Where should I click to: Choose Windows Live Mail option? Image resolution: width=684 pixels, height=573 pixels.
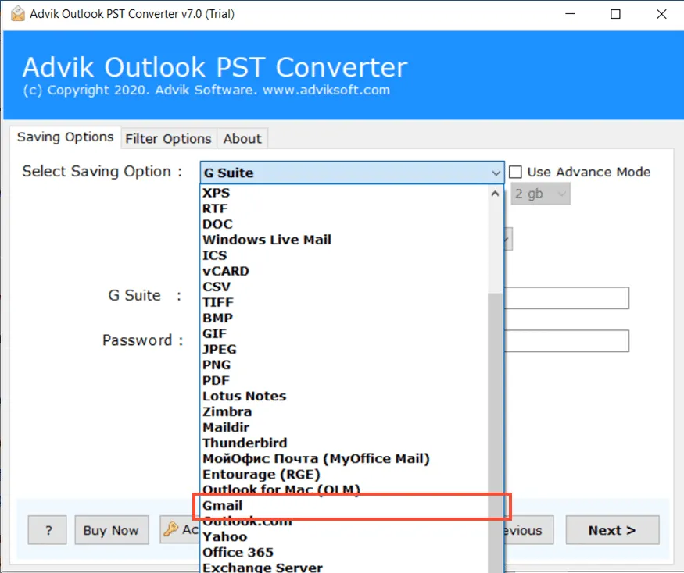tap(345, 240)
